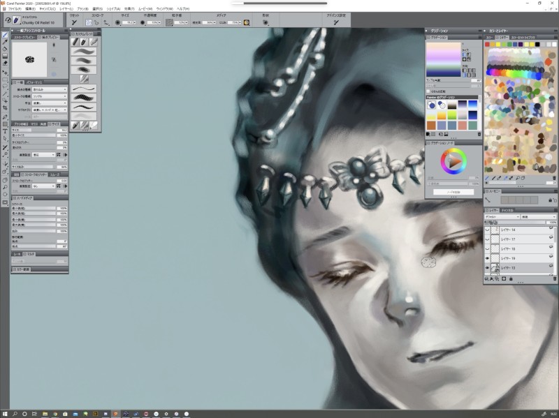This screenshot has width=559, height=418.
Task: Delete gradient with trash icon
Action: coord(479,134)
